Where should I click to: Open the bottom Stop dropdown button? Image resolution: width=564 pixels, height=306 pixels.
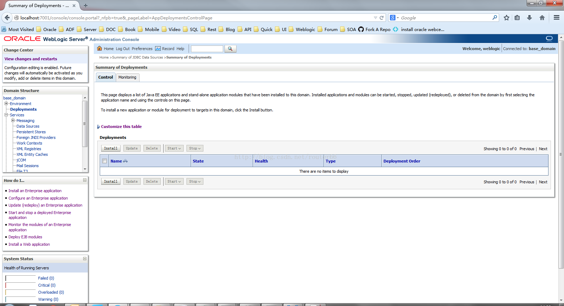pos(195,182)
